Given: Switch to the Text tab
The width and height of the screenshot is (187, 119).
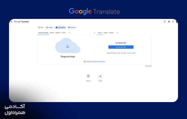Looking at the screenshot, I should point(40,27).
